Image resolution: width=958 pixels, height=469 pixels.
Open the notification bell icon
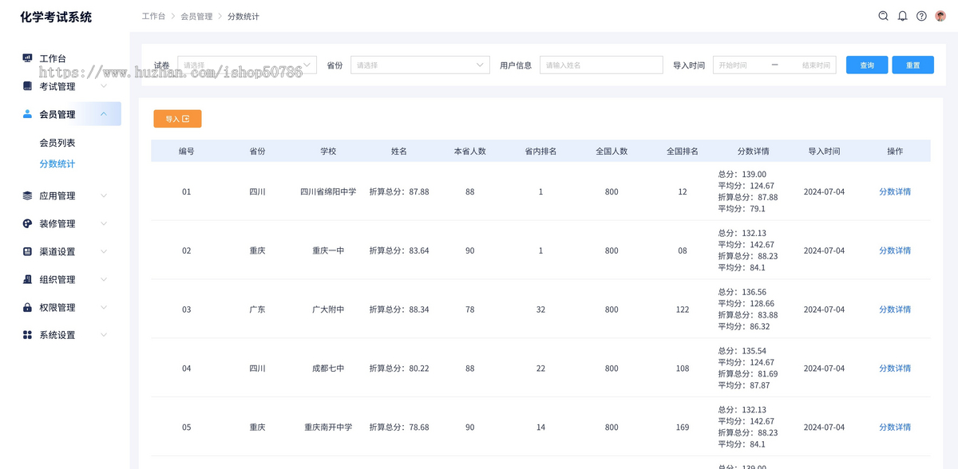(x=902, y=16)
